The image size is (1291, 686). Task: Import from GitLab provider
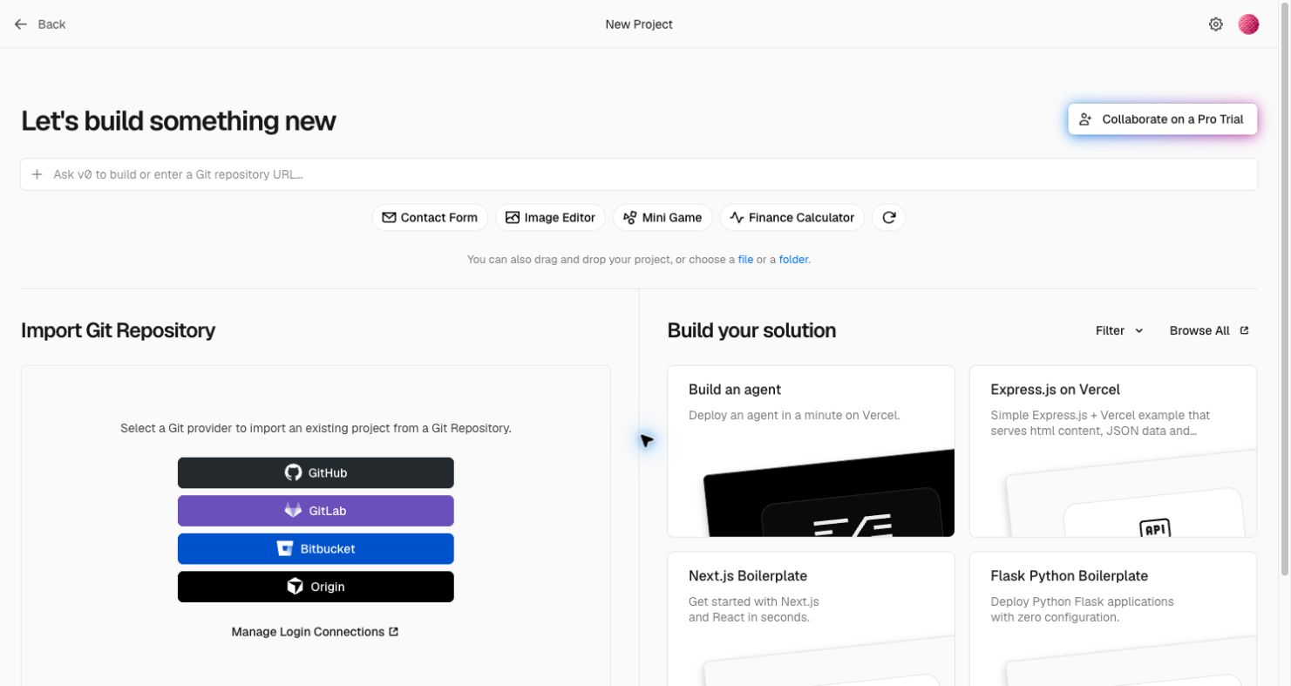point(316,511)
